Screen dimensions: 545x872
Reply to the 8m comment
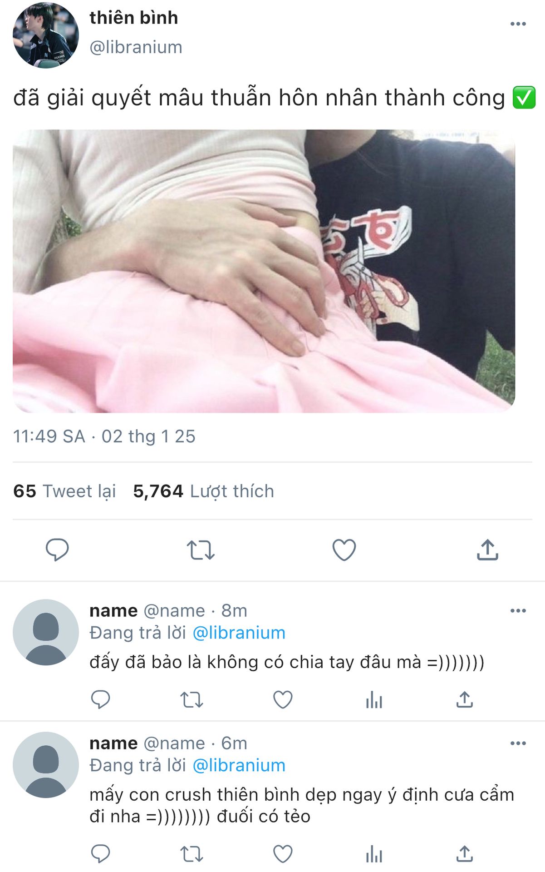click(100, 699)
